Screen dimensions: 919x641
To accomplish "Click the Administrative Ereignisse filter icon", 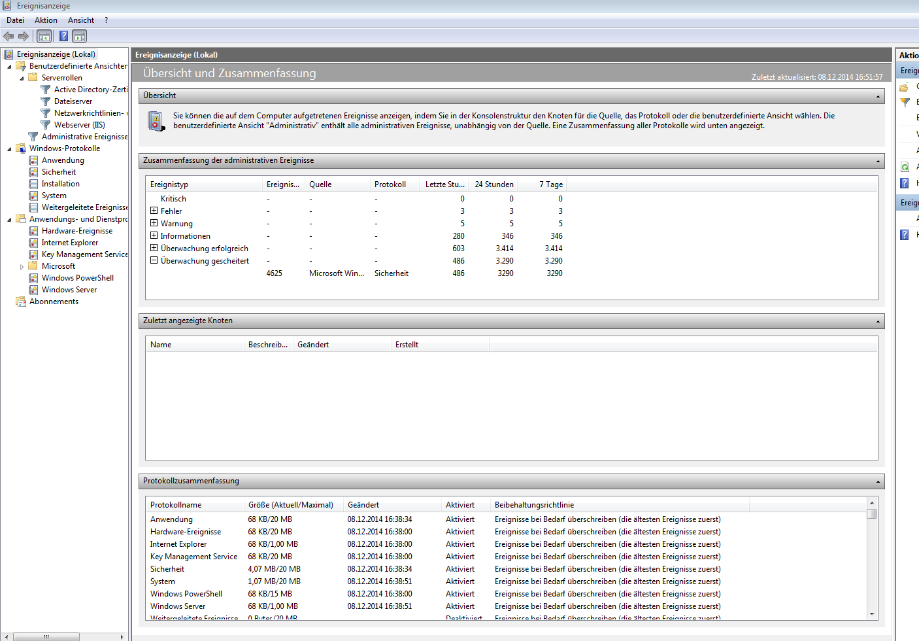I will [x=33, y=137].
